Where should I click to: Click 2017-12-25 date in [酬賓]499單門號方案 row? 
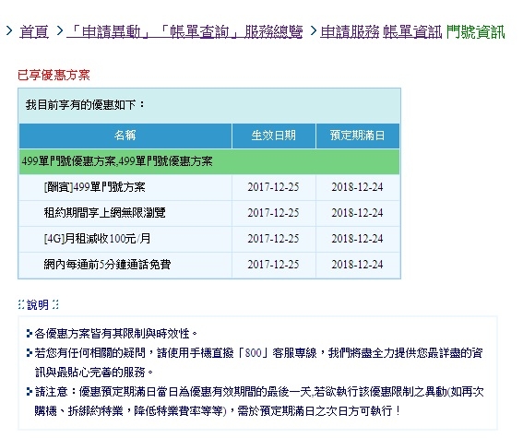273,187
